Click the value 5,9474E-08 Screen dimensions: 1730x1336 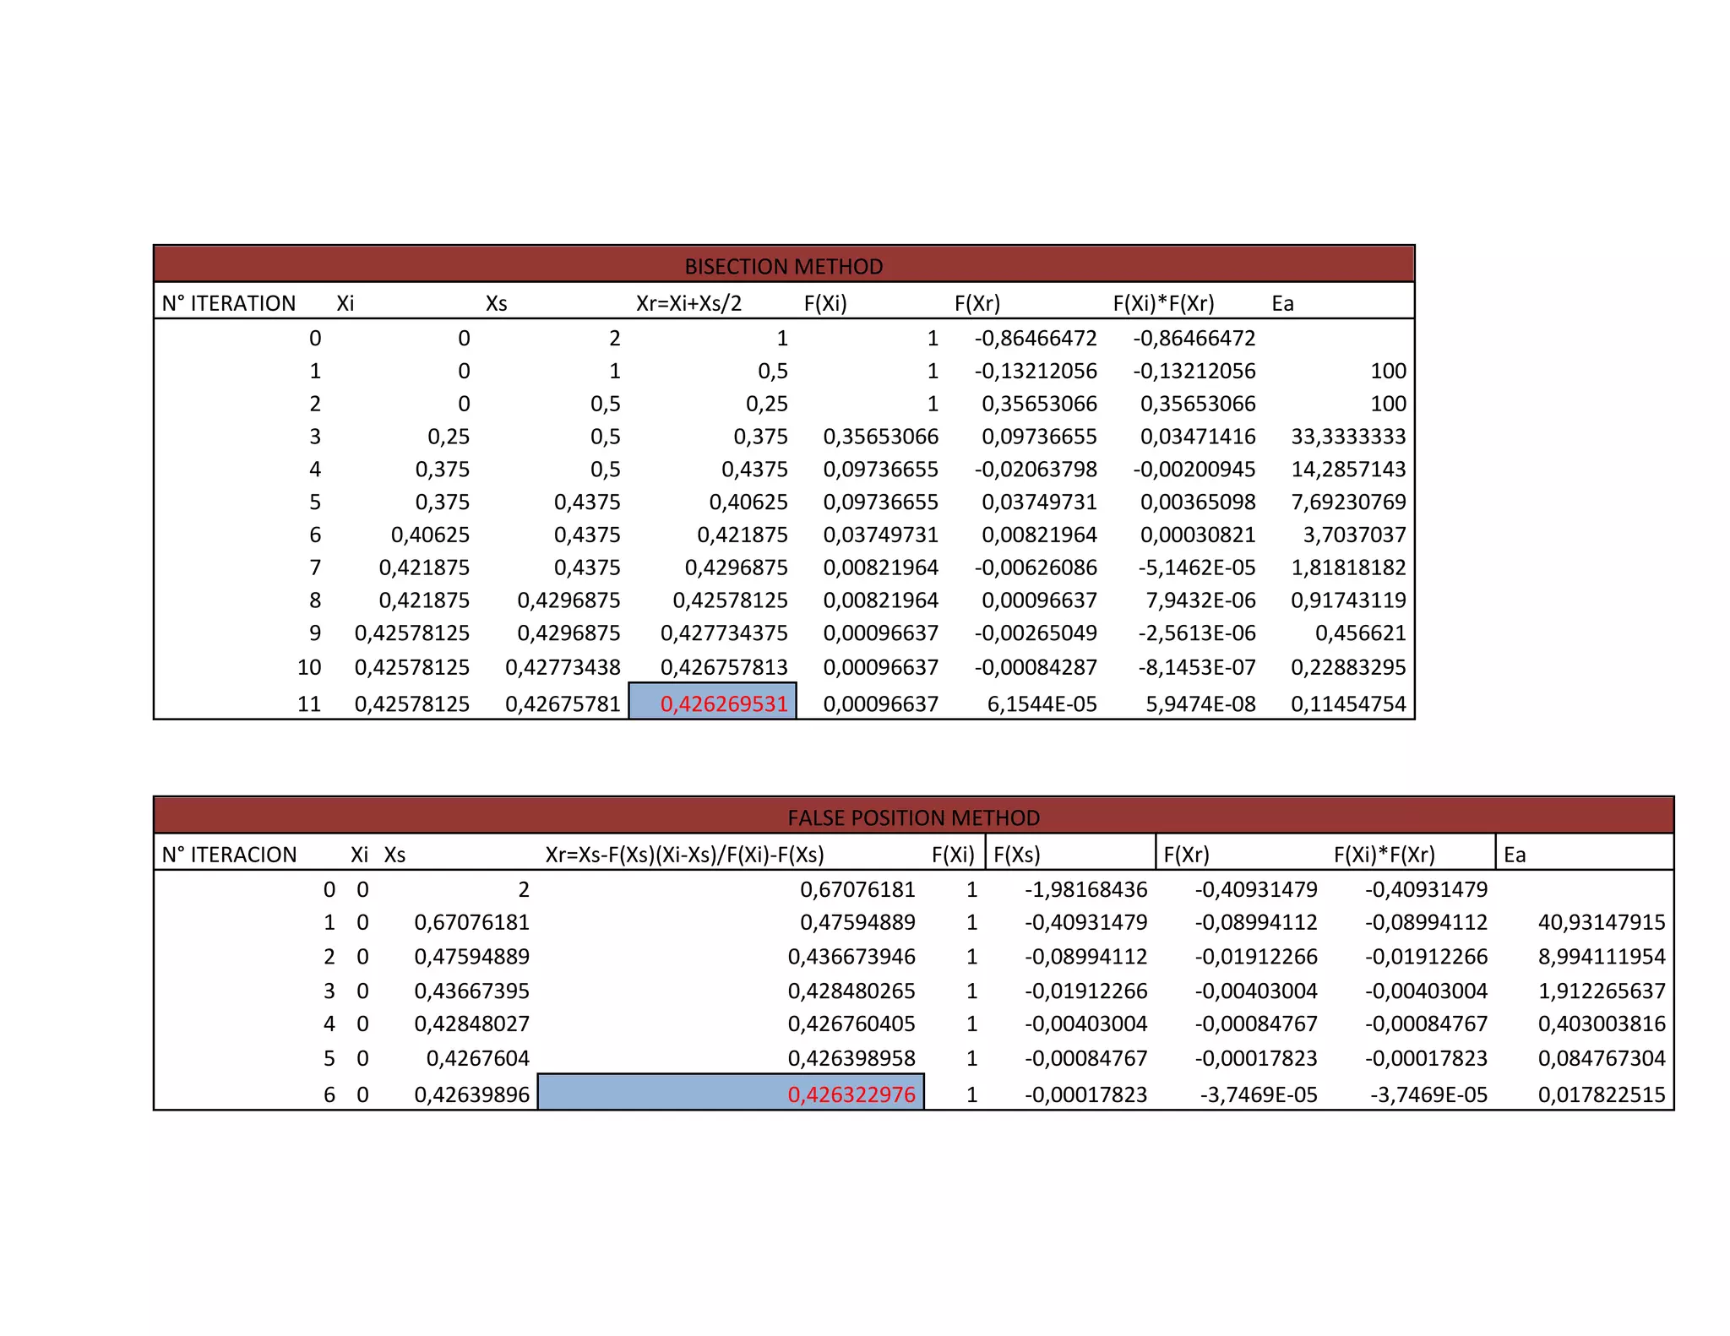[1200, 704]
